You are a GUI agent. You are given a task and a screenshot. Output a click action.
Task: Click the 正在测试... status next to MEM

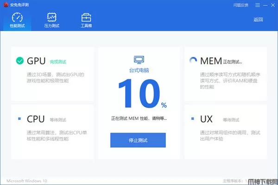click(233, 62)
